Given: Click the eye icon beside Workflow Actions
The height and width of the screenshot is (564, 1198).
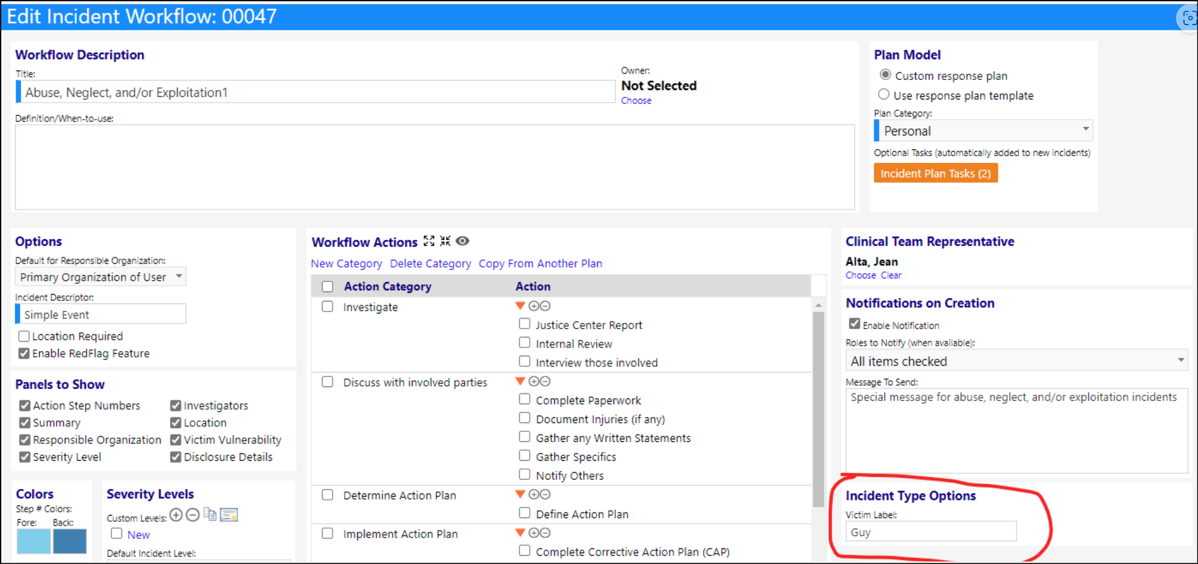Looking at the screenshot, I should [463, 241].
